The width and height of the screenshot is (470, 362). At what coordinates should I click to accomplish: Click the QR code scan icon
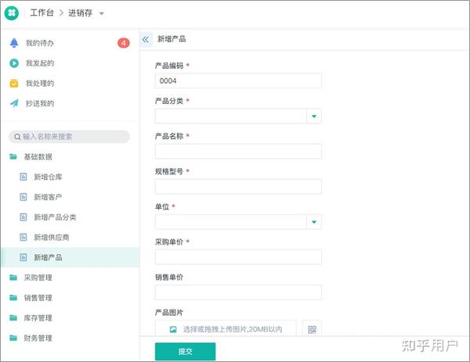point(312,329)
